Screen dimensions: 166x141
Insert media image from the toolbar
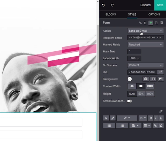161,126
